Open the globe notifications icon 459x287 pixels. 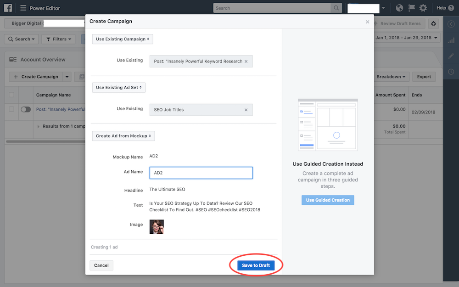(399, 8)
